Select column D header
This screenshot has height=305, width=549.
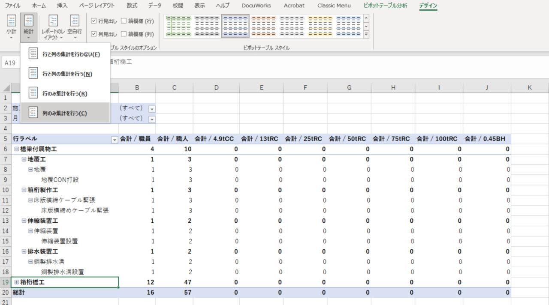pyautogui.click(x=216, y=88)
